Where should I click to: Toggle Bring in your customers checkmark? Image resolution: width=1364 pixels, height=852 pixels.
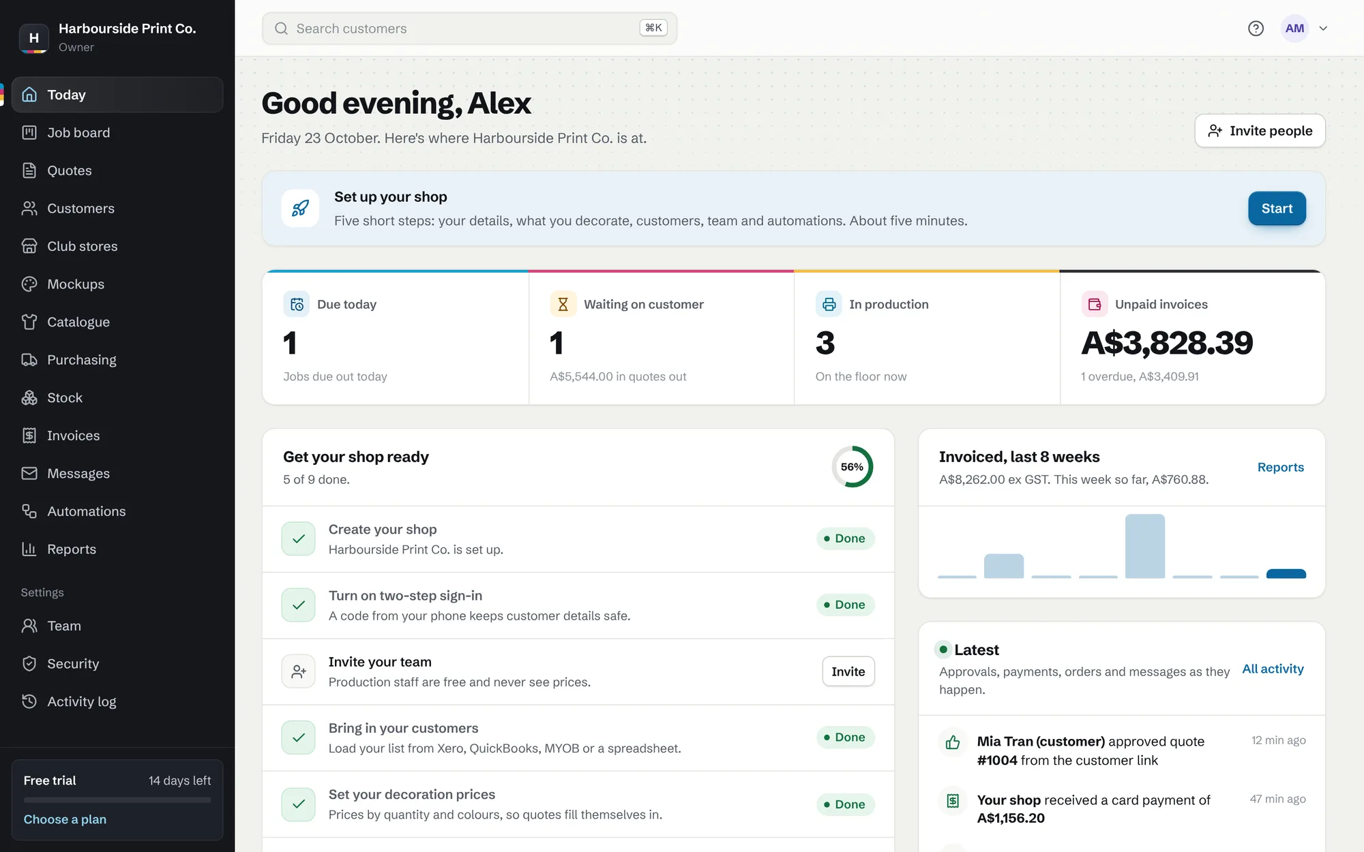[x=299, y=737]
